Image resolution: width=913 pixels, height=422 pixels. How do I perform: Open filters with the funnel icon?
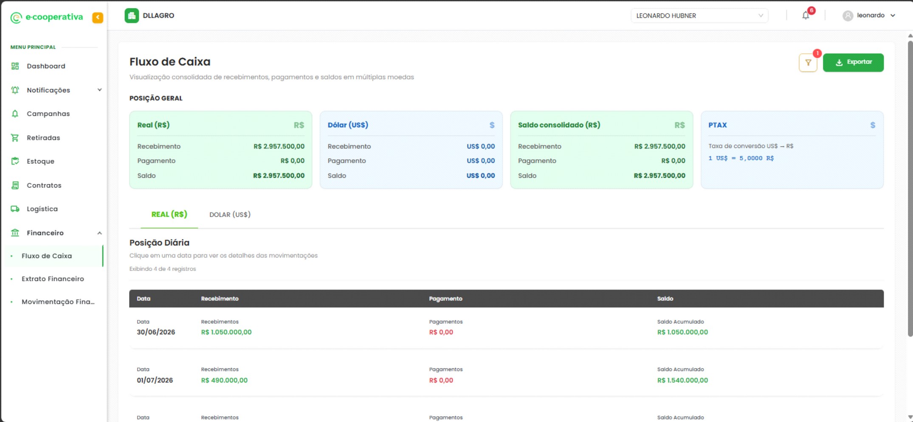coord(808,63)
